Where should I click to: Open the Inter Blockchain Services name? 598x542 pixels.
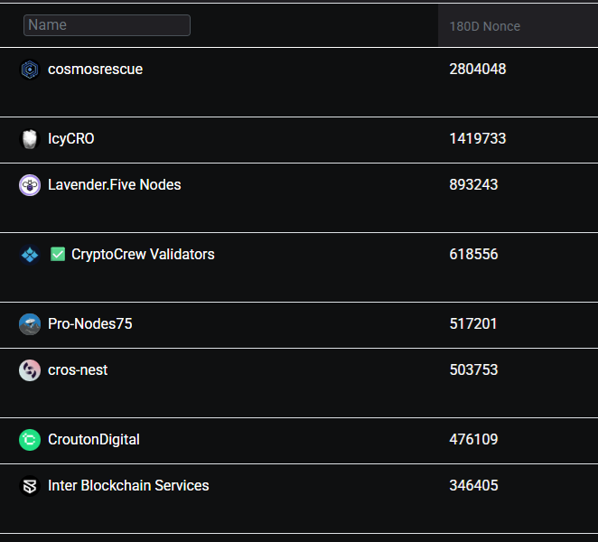pos(128,486)
